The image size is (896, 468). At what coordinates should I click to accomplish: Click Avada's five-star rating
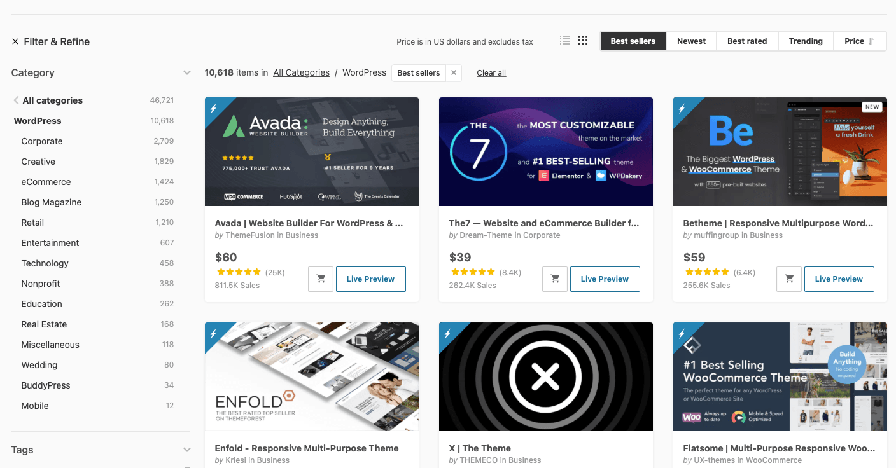239,272
